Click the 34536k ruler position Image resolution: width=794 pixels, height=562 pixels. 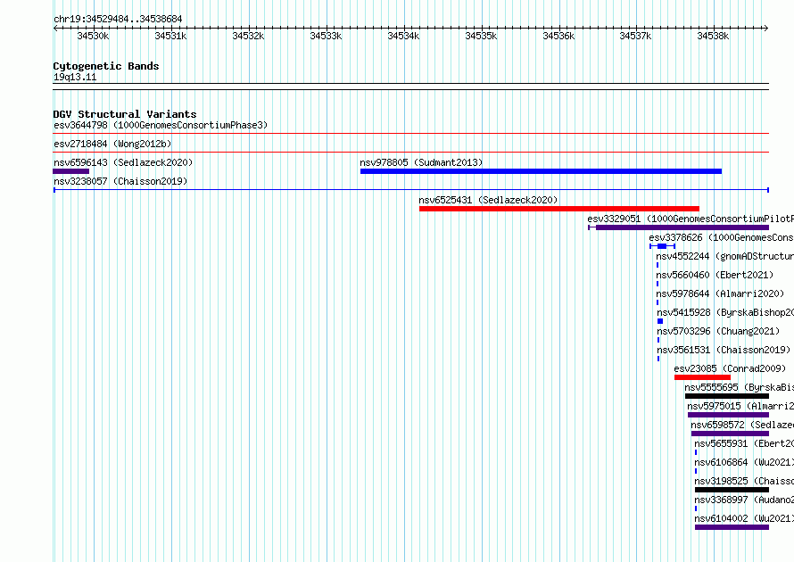tap(558, 36)
